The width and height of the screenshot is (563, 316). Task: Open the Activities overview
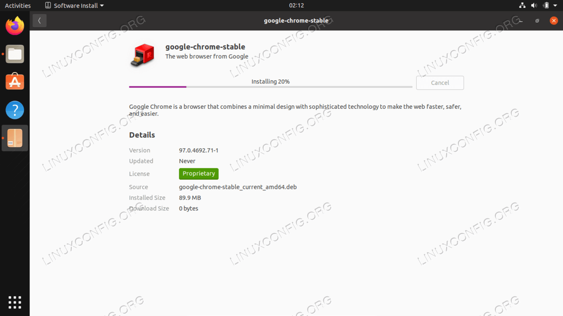(x=18, y=6)
